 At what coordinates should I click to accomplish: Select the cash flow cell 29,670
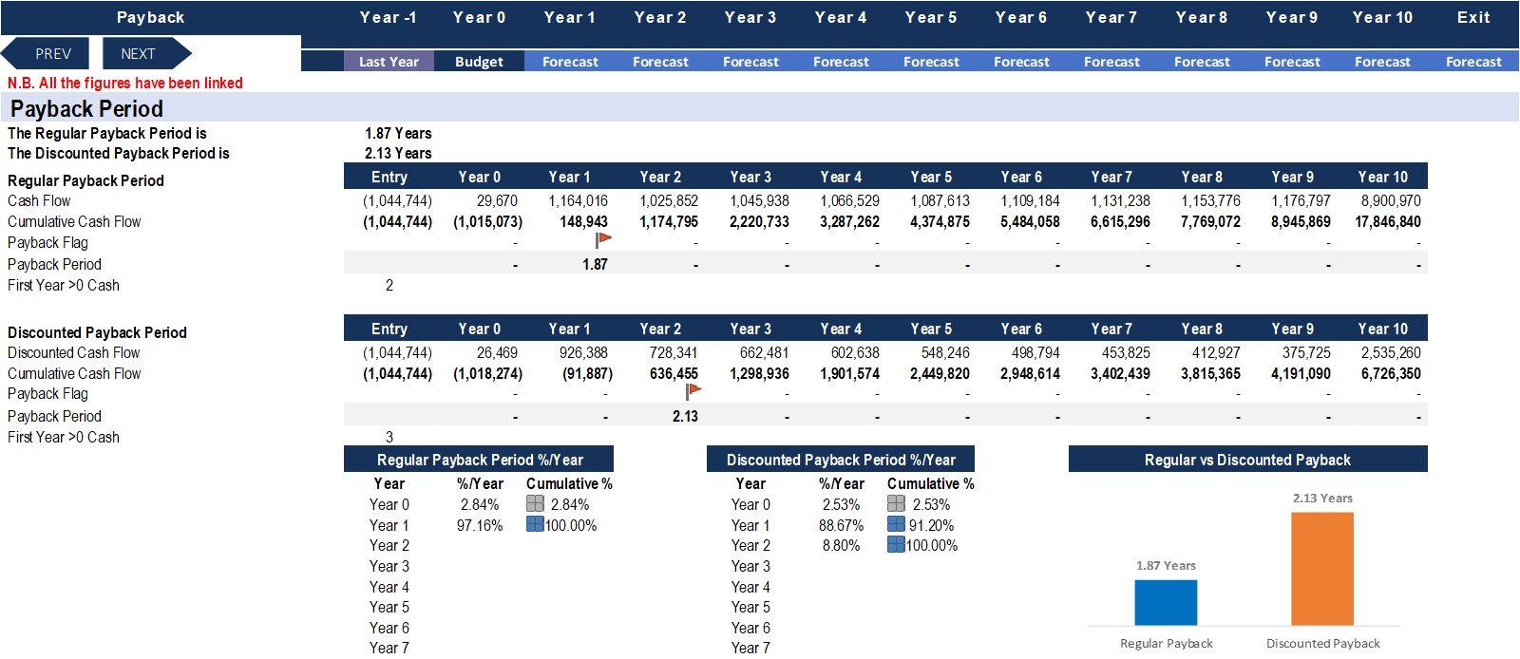coord(497,200)
